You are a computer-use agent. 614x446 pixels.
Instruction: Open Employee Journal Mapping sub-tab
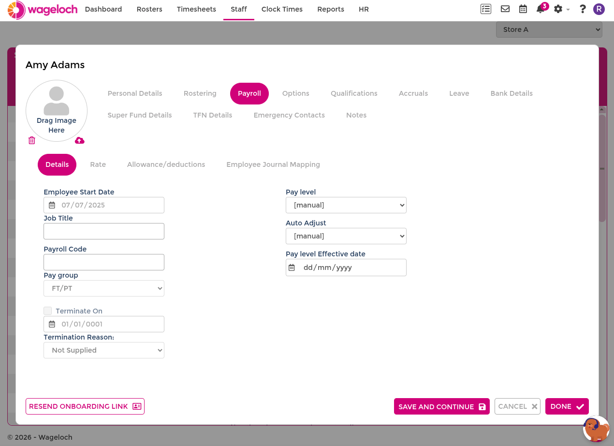[x=273, y=164]
